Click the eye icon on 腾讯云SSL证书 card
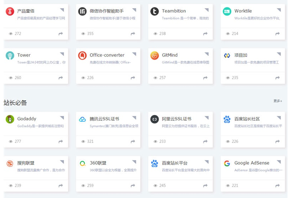289x198 pixels. [83, 142]
